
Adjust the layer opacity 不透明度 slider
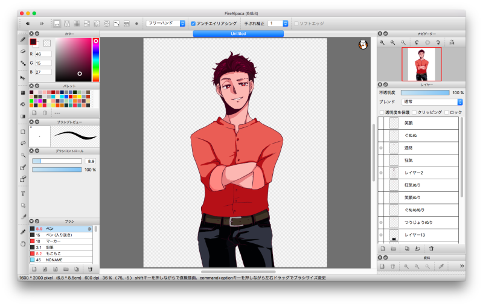click(425, 92)
